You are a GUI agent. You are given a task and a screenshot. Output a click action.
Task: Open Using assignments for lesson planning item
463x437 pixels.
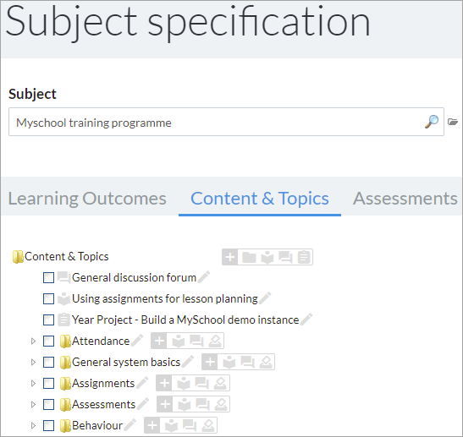[165, 298]
